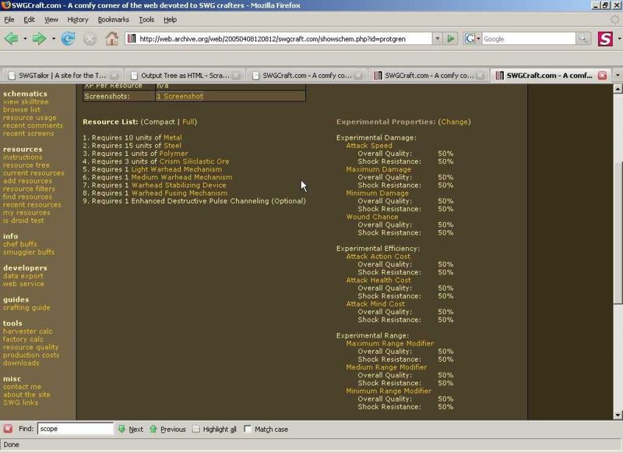Open the Bookmarks menu
Viewport: 623px width, 453px height.
pos(113,19)
